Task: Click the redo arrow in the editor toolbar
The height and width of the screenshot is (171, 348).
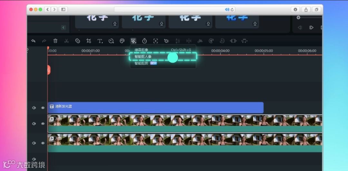Action: 44,41
